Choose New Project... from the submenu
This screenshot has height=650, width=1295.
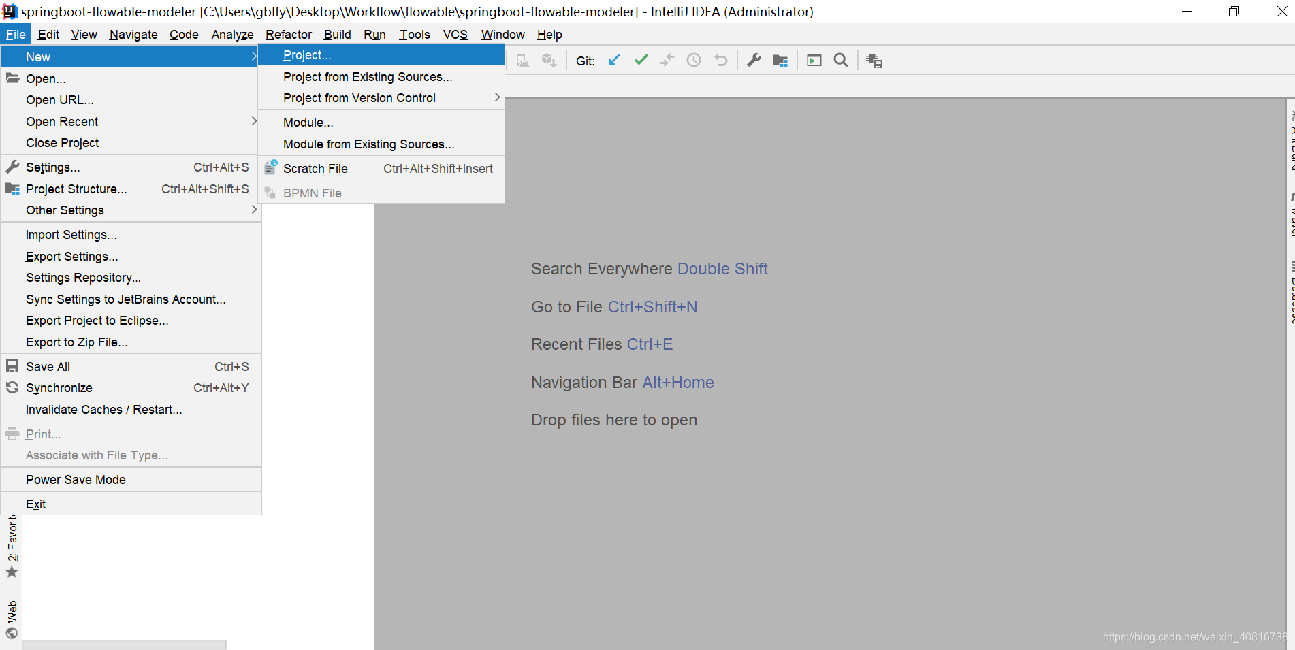point(381,55)
